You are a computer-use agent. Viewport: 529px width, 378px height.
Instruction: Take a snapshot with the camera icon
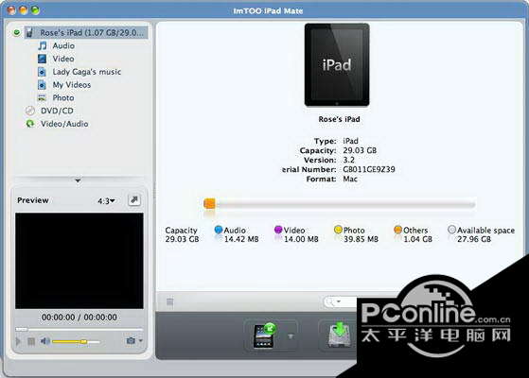[131, 340]
